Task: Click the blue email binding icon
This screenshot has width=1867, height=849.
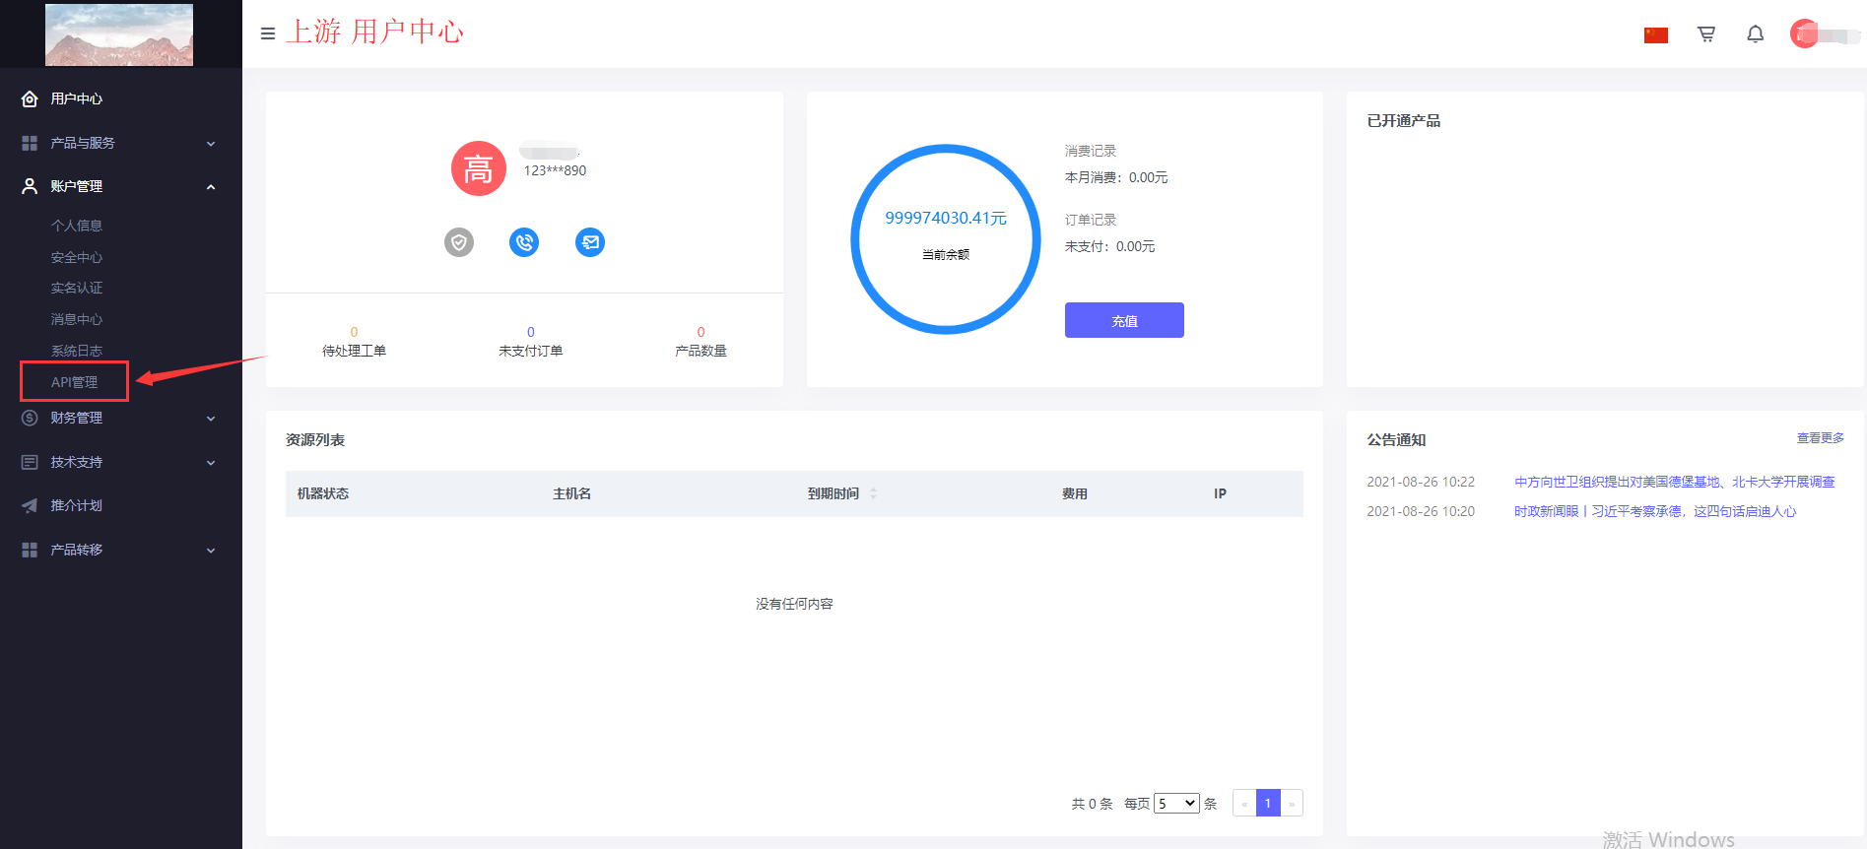Action: click(589, 242)
